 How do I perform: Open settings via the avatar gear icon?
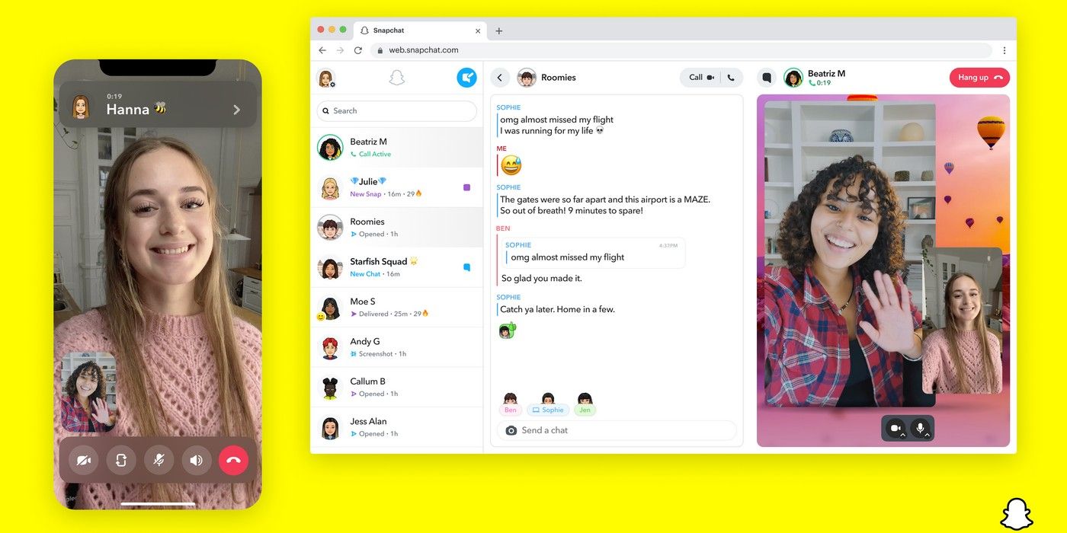click(x=326, y=78)
